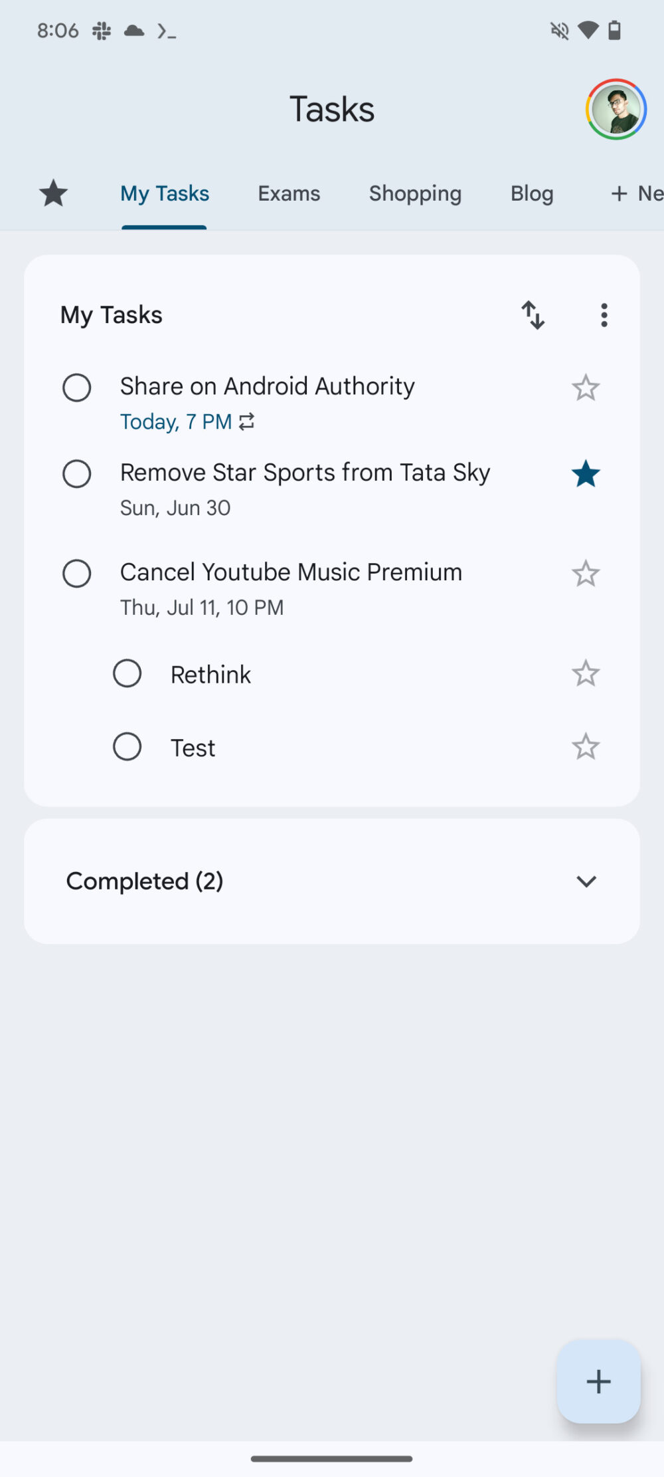
Task: Tap the sort order arrows icon
Action: click(x=533, y=315)
